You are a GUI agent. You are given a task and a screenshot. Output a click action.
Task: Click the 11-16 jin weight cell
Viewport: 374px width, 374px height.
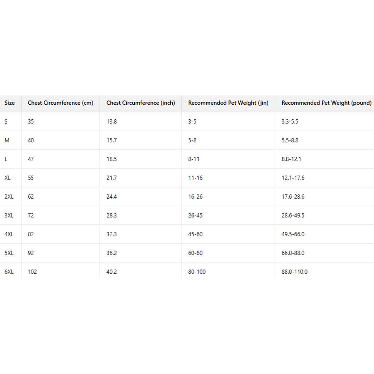(x=195, y=178)
